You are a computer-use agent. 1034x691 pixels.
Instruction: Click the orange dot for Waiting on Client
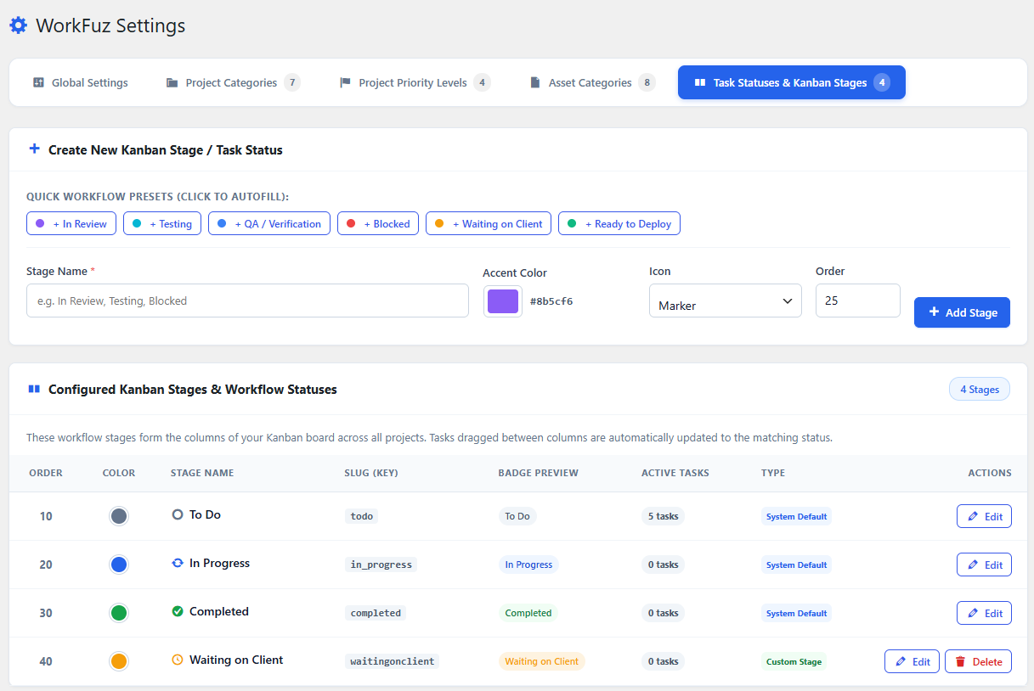tap(119, 661)
